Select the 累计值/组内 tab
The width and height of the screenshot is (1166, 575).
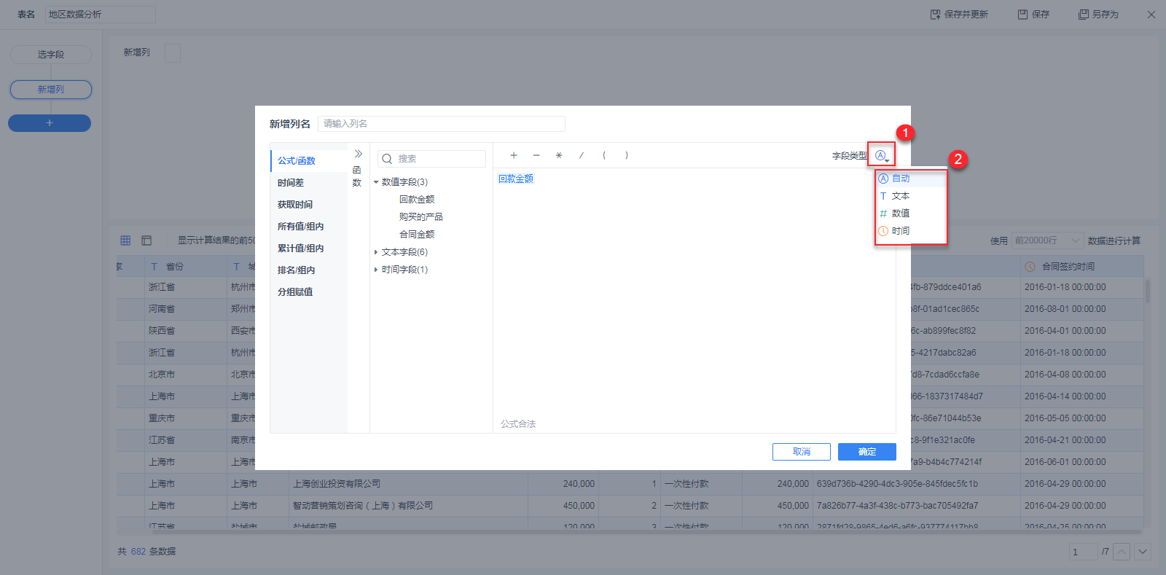point(308,249)
